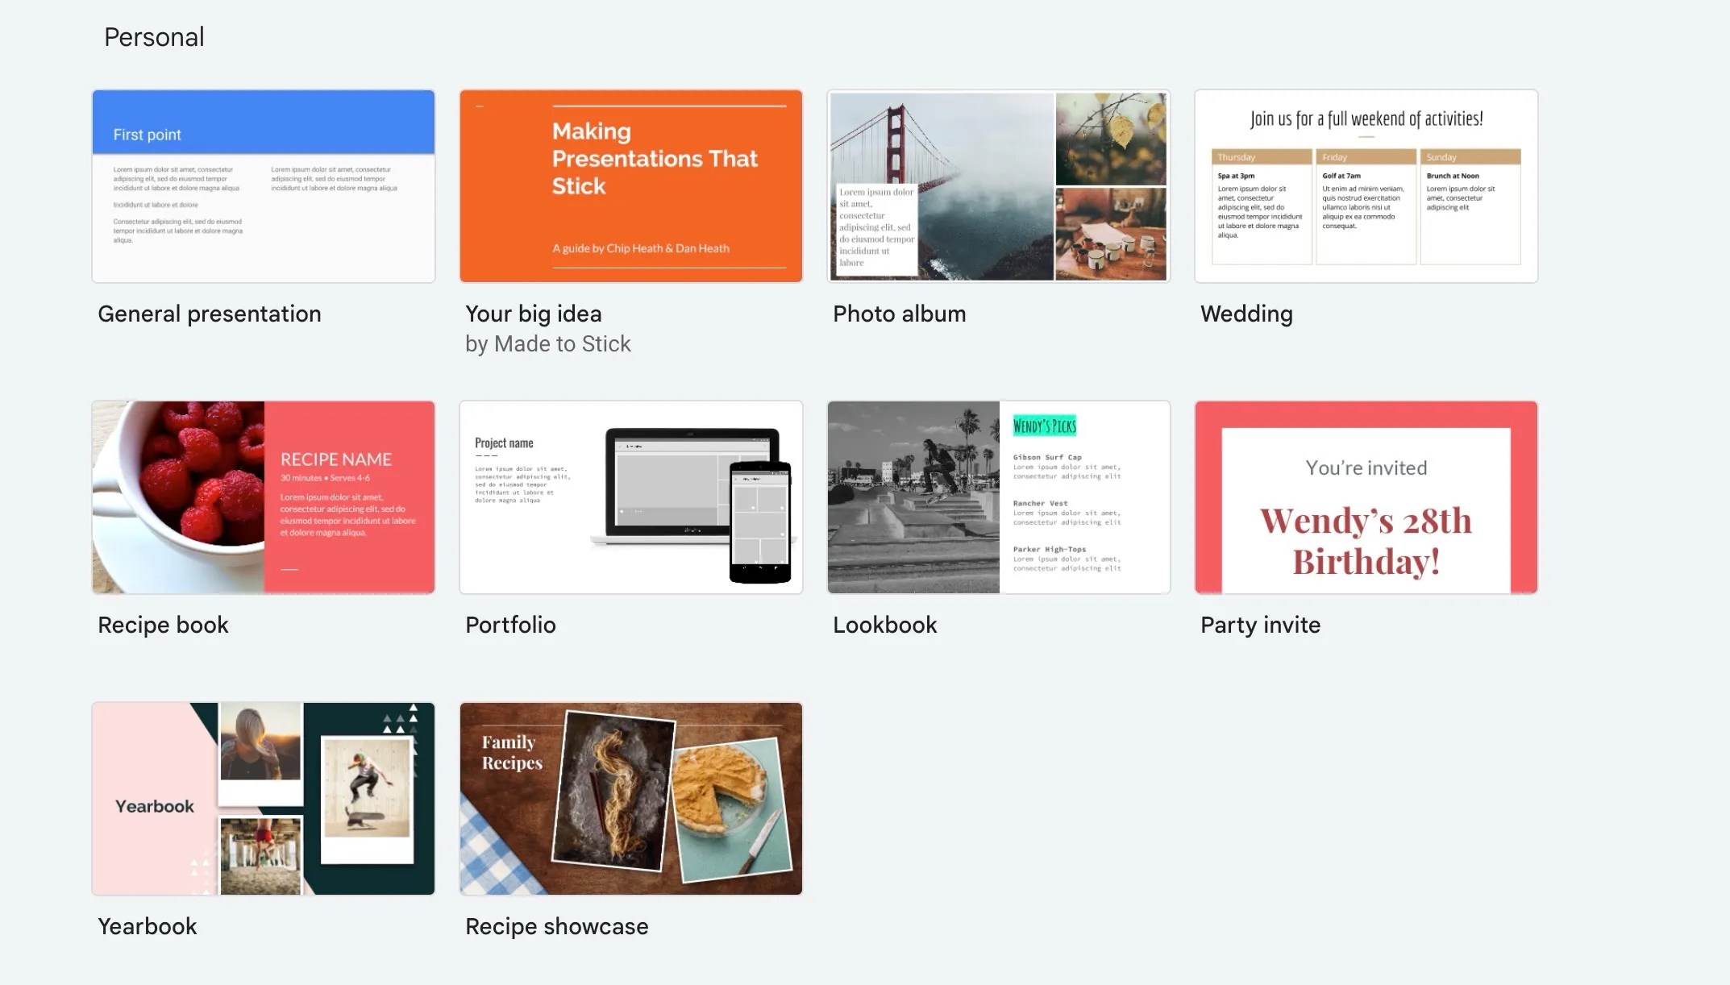The width and height of the screenshot is (1730, 985).
Task: Click the Photo album label text
Action: point(899,314)
